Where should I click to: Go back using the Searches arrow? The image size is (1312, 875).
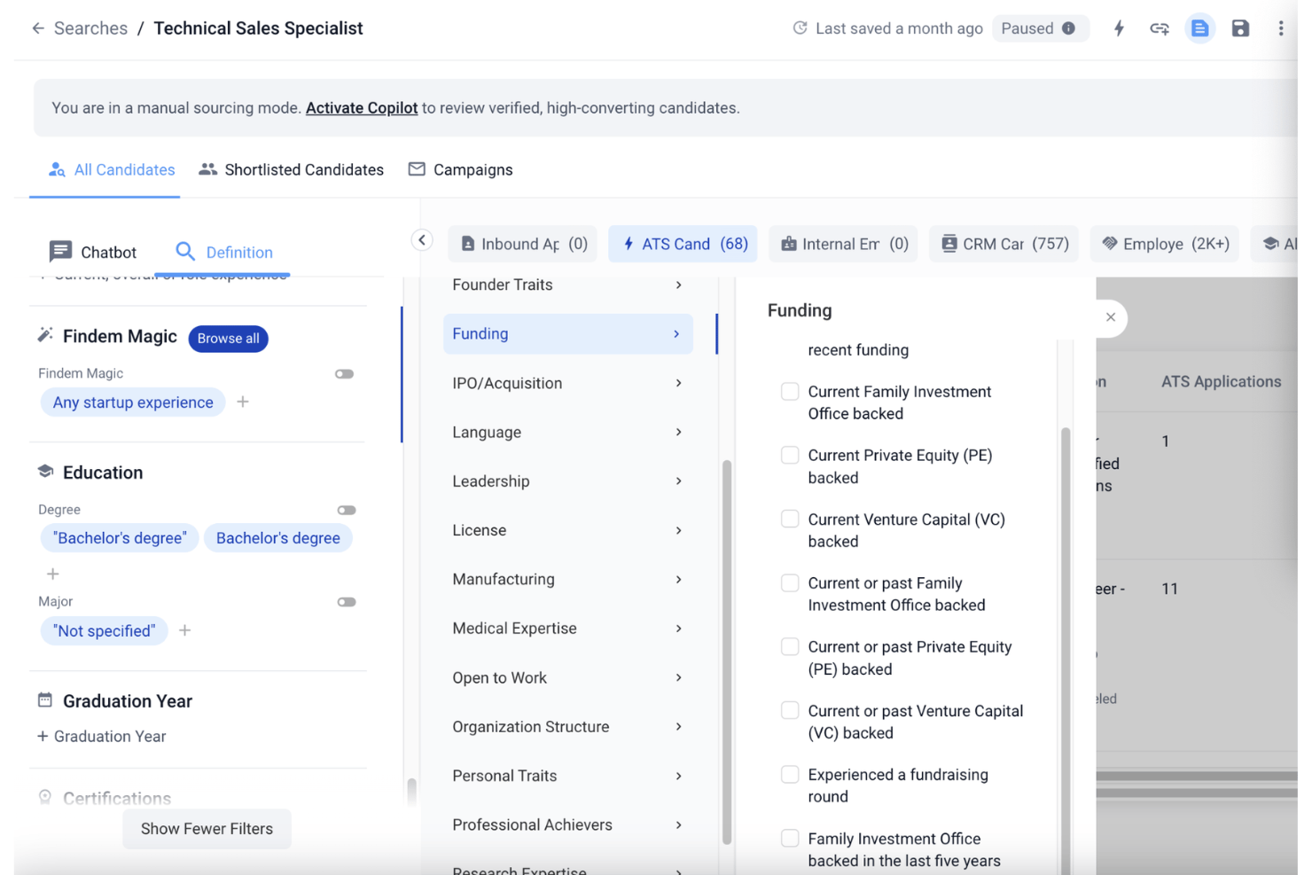click(x=38, y=28)
